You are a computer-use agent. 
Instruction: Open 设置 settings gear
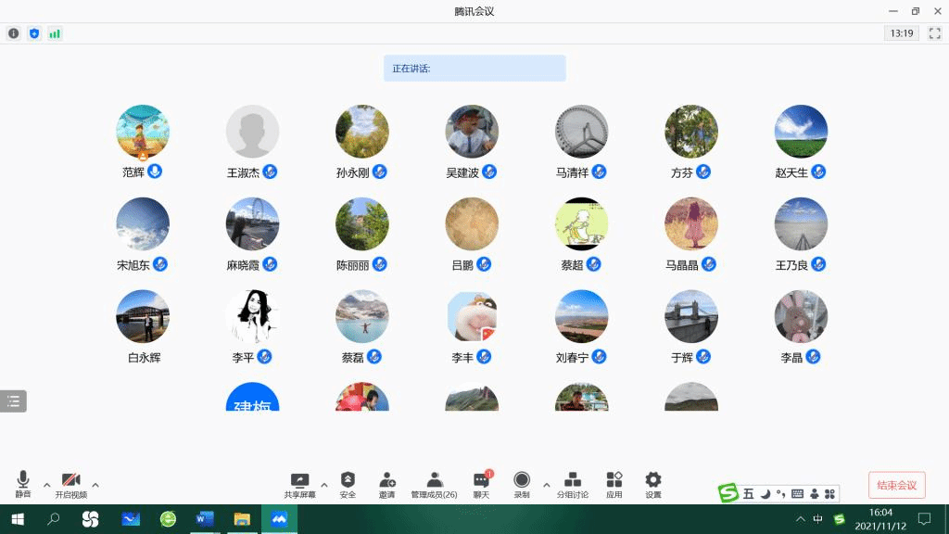click(653, 484)
